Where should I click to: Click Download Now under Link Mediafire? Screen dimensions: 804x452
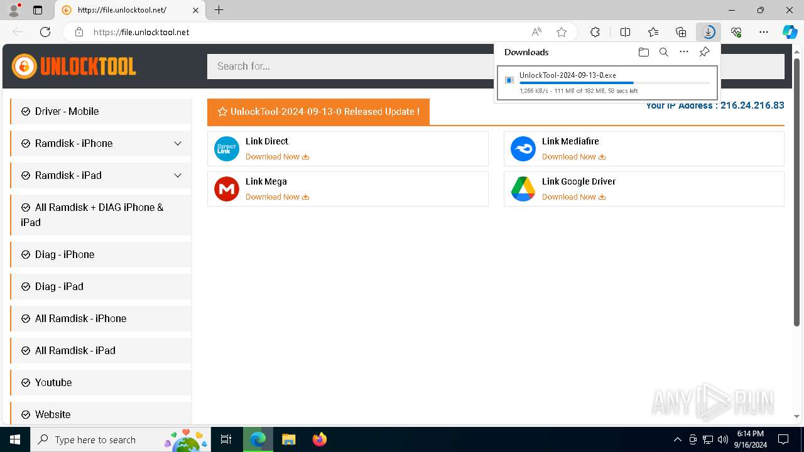573,157
